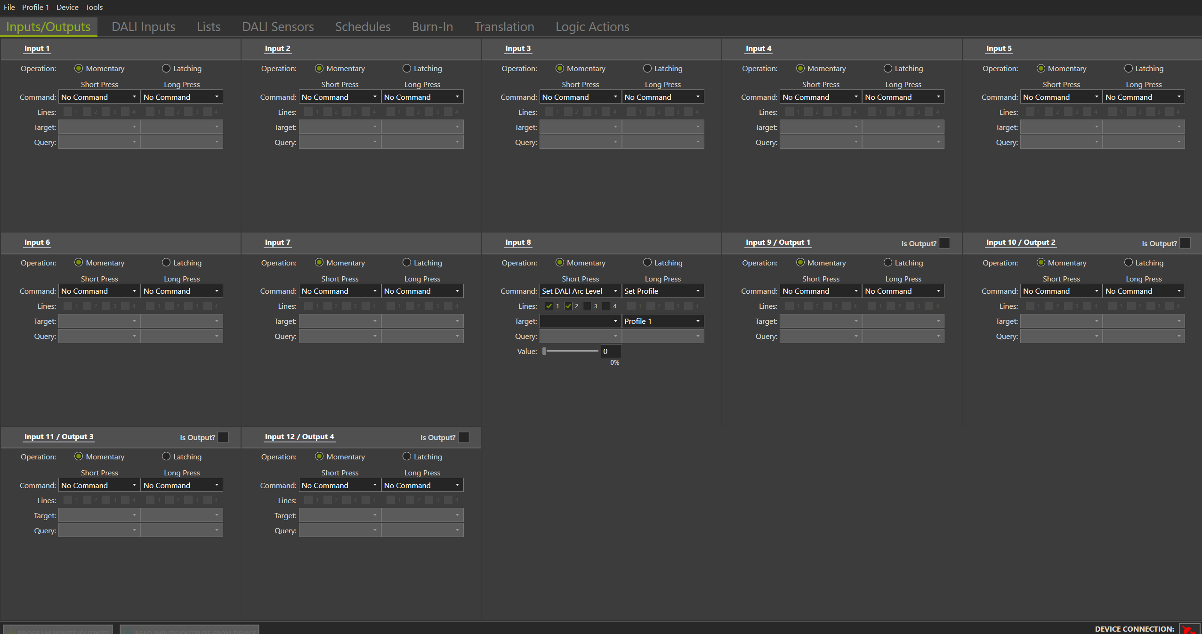The height and width of the screenshot is (634, 1202).
Task: Open the Device menu
Action: point(67,7)
